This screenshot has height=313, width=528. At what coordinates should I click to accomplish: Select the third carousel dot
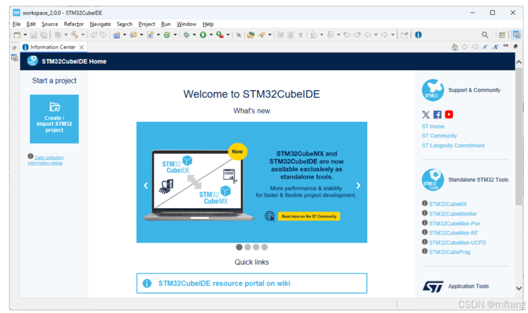[x=256, y=247]
